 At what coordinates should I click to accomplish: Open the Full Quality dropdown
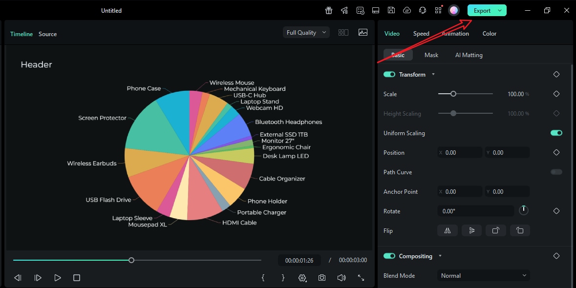click(306, 32)
